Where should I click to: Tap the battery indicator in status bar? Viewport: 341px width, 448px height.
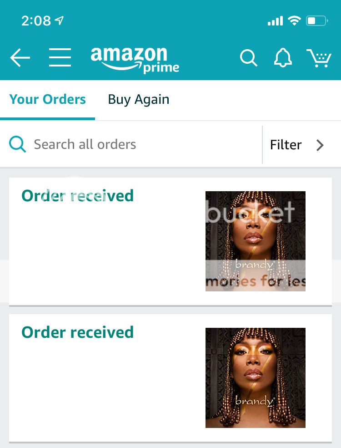pyautogui.click(x=317, y=20)
